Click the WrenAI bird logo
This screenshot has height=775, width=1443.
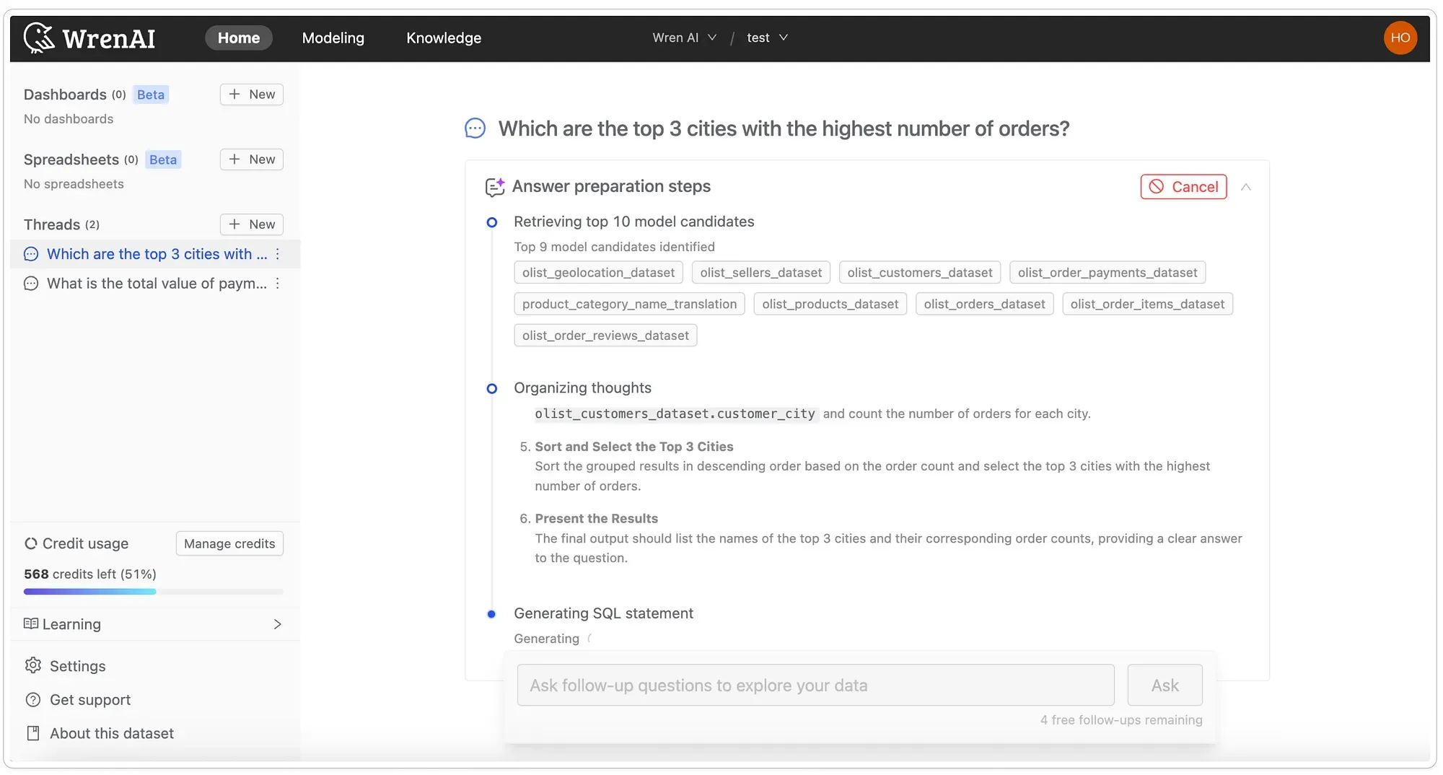click(39, 38)
